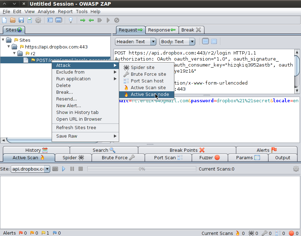Click the lightbulb toolbar icon
Screen dimensions: 301x236
[x=71, y=20]
